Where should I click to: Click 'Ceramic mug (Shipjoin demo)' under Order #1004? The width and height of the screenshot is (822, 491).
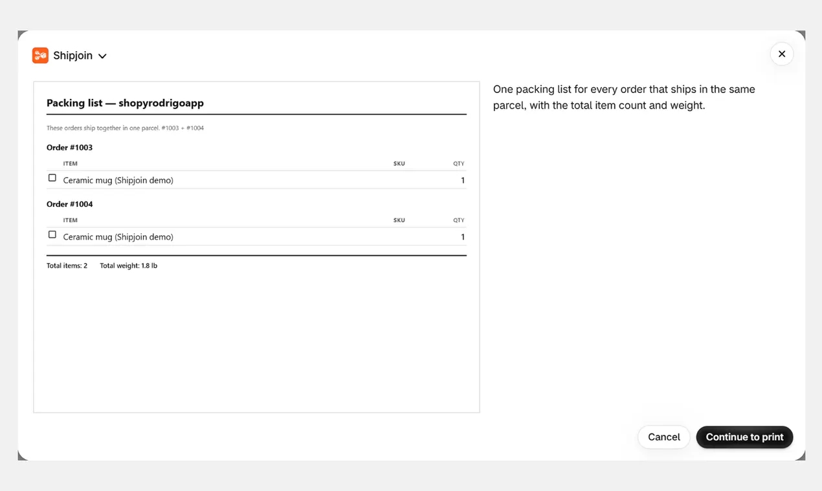coord(118,237)
